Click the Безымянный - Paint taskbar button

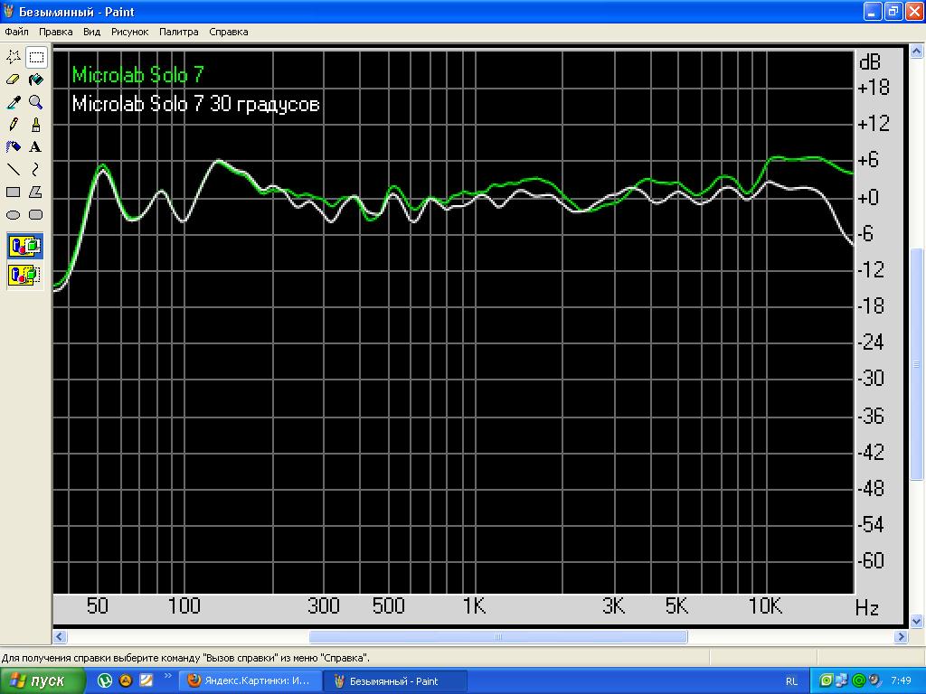[396, 681]
